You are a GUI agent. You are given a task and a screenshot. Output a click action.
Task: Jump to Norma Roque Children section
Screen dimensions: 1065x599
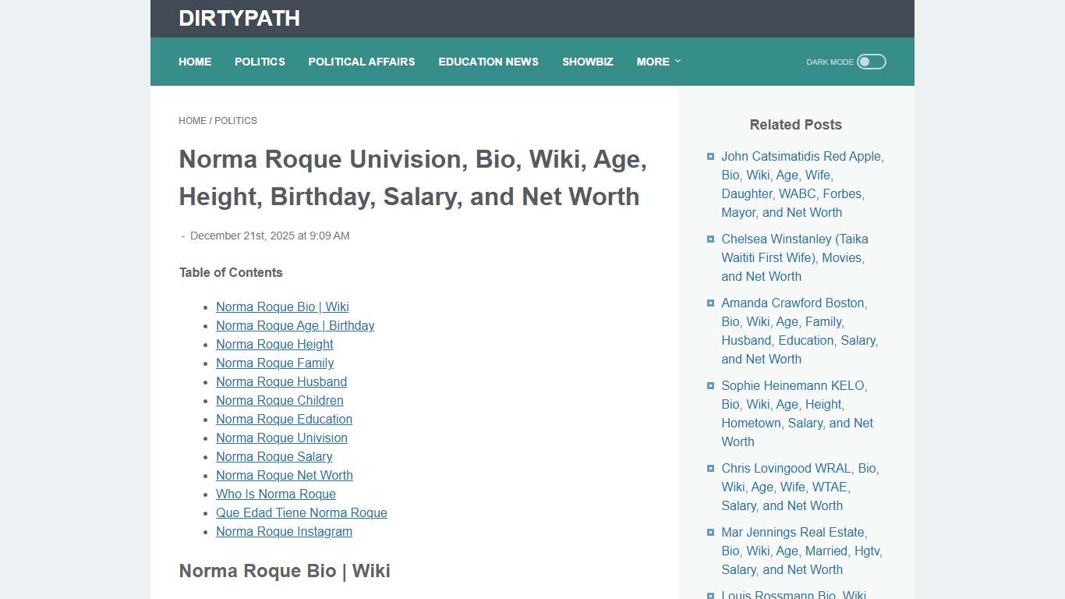click(x=280, y=400)
